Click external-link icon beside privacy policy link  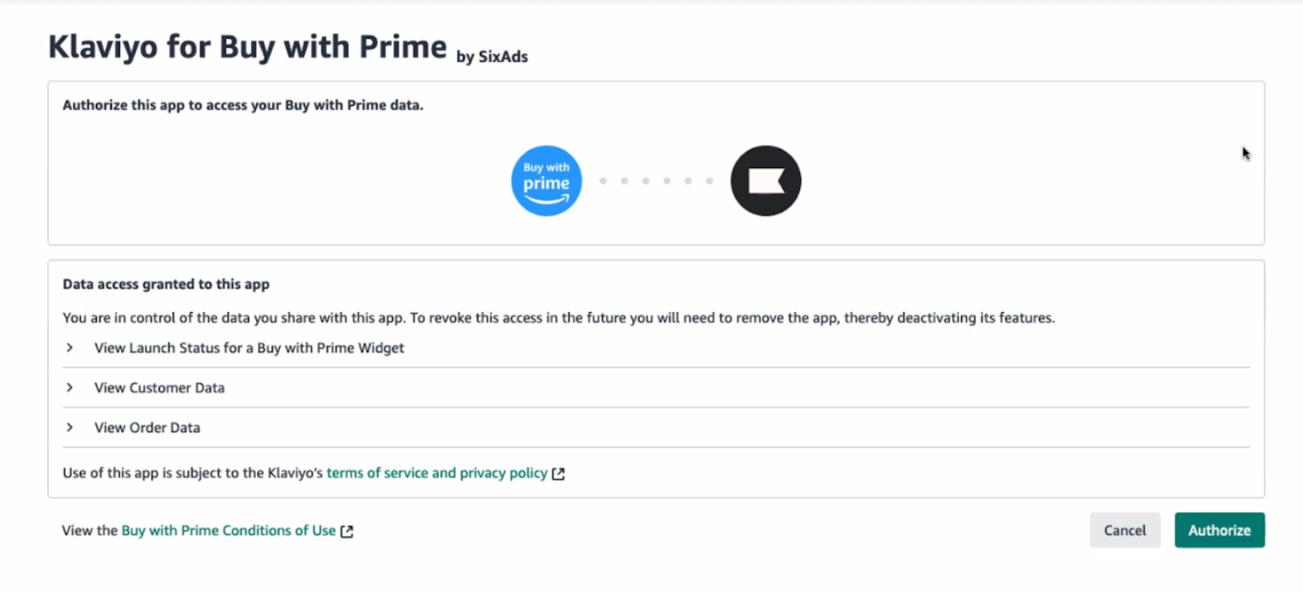(558, 474)
